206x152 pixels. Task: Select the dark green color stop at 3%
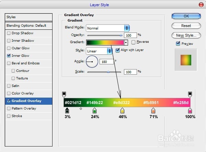coord(67,111)
